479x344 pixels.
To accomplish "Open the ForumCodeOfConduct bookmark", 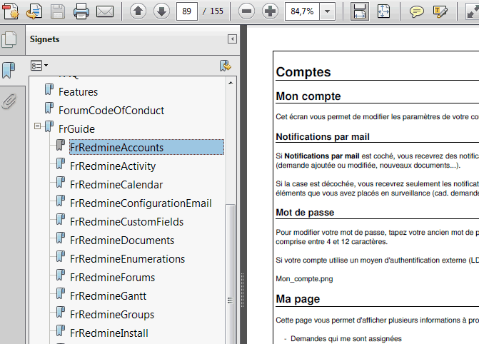I will 111,111.
